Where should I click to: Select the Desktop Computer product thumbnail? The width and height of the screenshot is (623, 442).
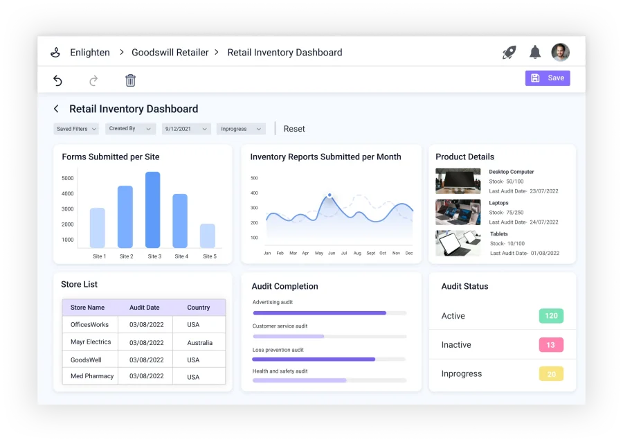point(458,181)
